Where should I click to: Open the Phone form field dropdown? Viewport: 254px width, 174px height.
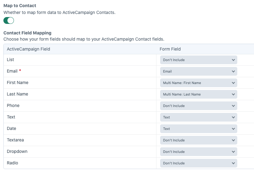[199, 106]
